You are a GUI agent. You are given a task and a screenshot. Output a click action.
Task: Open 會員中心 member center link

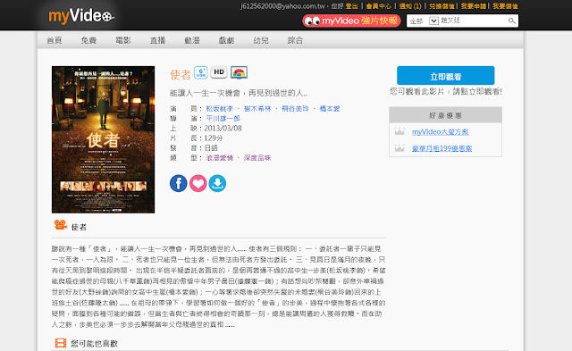378,6
